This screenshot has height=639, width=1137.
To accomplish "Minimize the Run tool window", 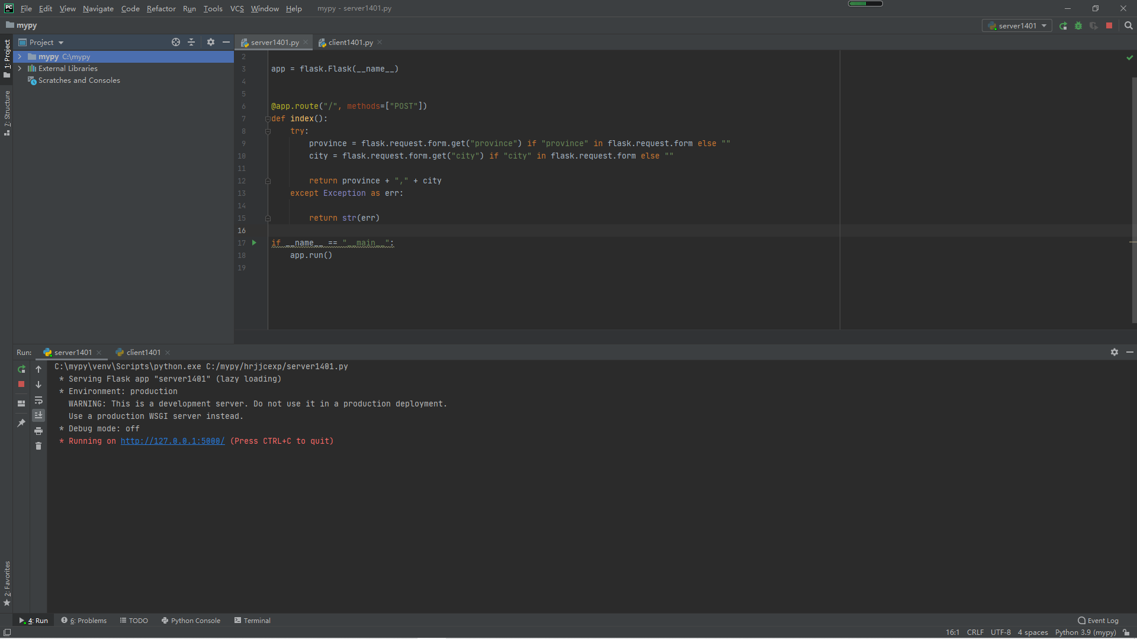I will tap(1130, 352).
